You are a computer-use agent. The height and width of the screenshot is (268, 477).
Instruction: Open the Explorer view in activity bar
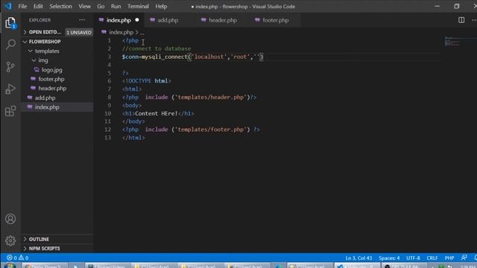10,23
